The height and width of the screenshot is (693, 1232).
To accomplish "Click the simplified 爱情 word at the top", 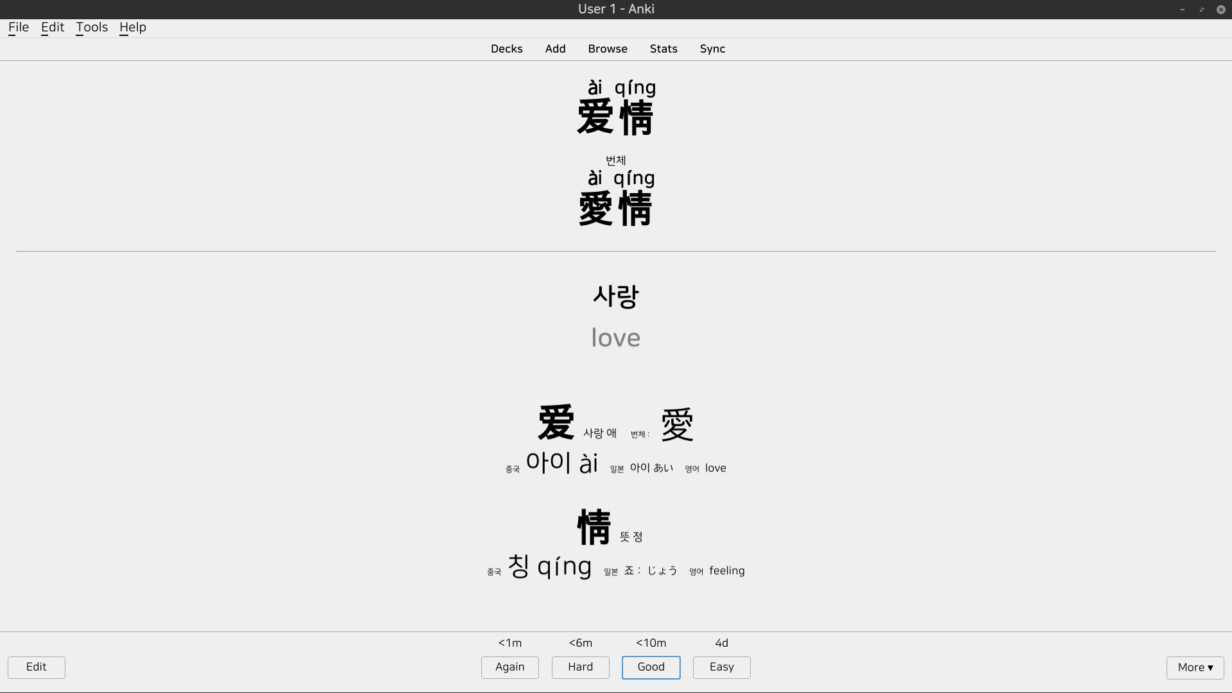I will tap(615, 117).
